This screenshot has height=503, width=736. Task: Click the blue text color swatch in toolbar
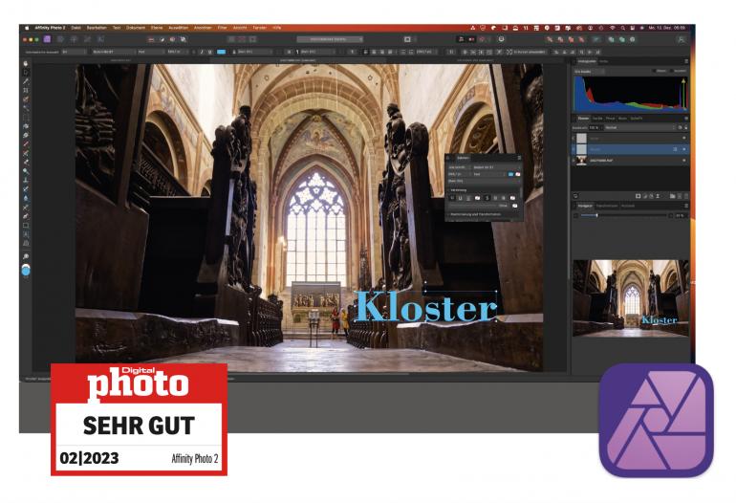(x=221, y=52)
